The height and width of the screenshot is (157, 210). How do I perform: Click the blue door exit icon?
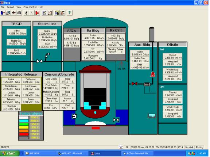(3, 13)
